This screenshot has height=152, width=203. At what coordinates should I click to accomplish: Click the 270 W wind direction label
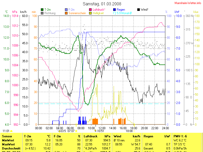pos(189,43)
